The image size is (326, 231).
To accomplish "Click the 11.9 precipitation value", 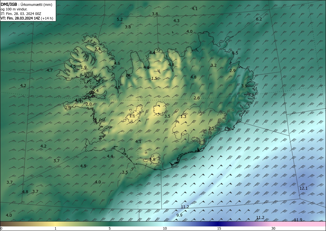I will (298, 220).
